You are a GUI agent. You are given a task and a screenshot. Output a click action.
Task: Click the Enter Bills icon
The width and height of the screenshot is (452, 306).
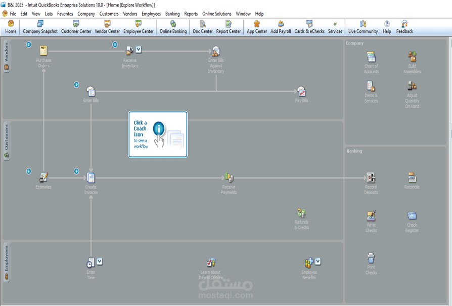(x=91, y=91)
